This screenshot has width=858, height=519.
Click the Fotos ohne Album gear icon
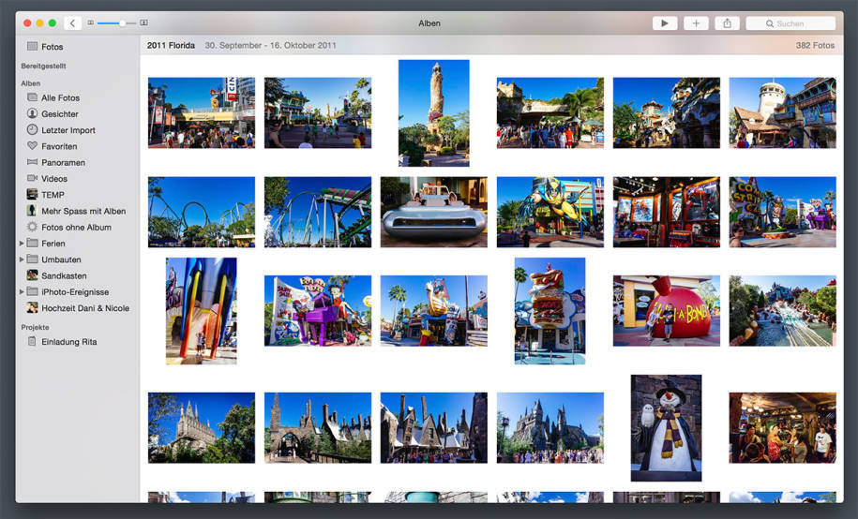[x=32, y=227]
